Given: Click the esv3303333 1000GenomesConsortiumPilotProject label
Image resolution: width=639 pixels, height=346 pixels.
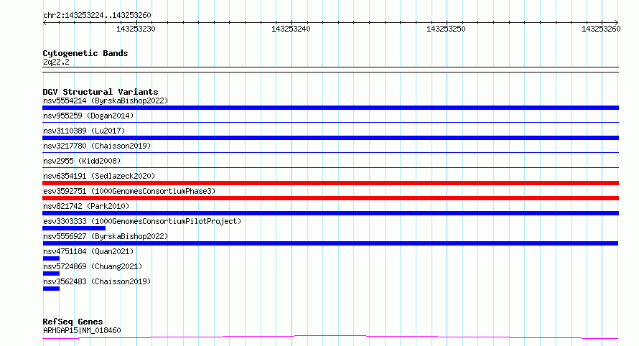Looking at the screenshot, I should pos(142,221).
